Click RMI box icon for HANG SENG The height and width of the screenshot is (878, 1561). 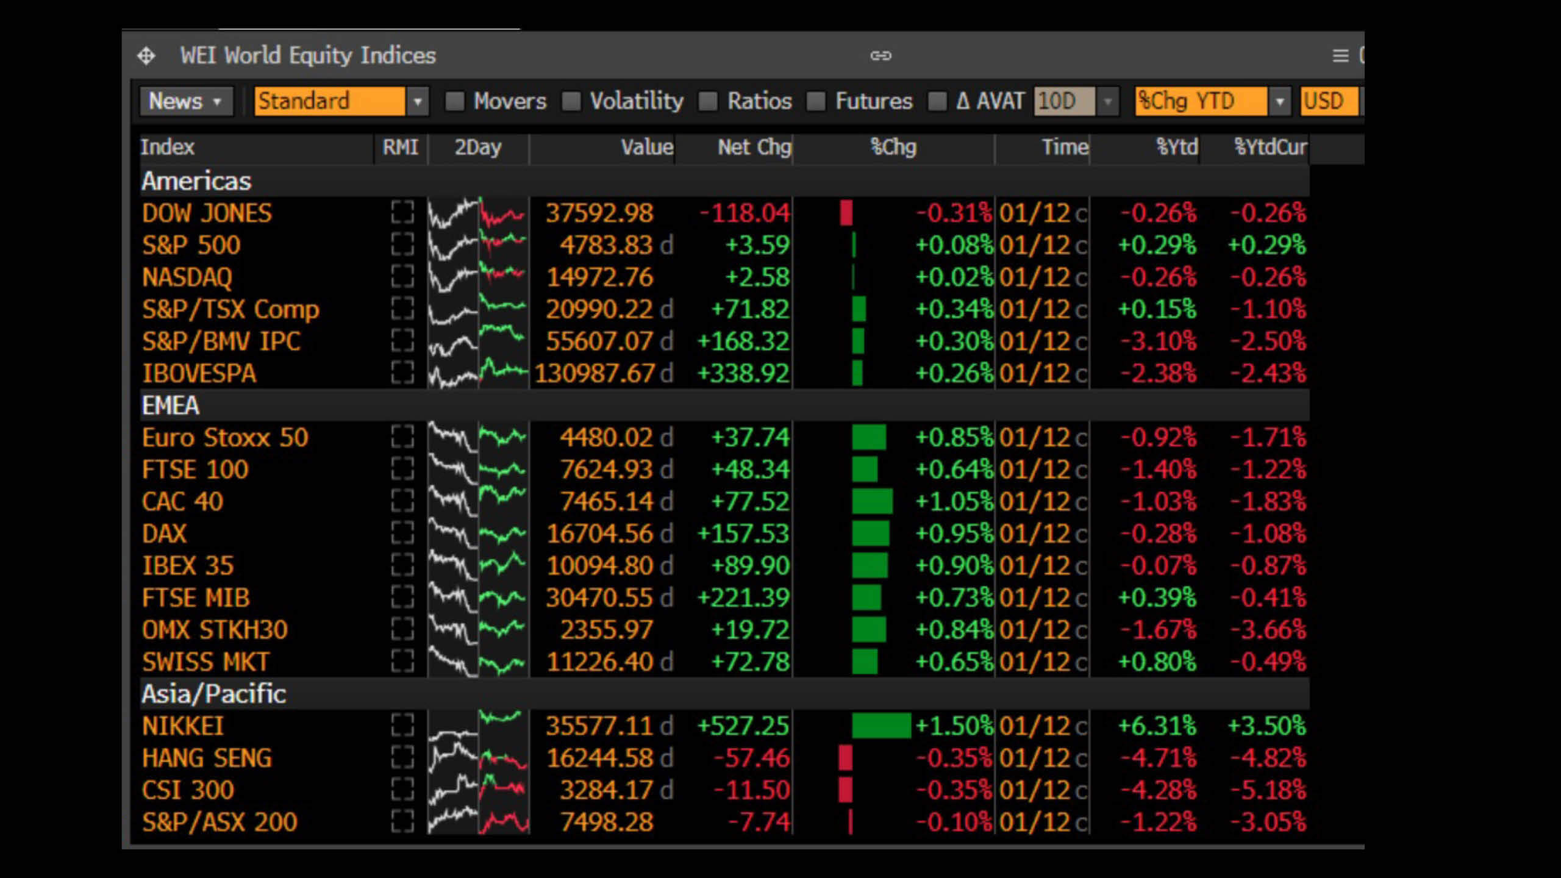[402, 758]
